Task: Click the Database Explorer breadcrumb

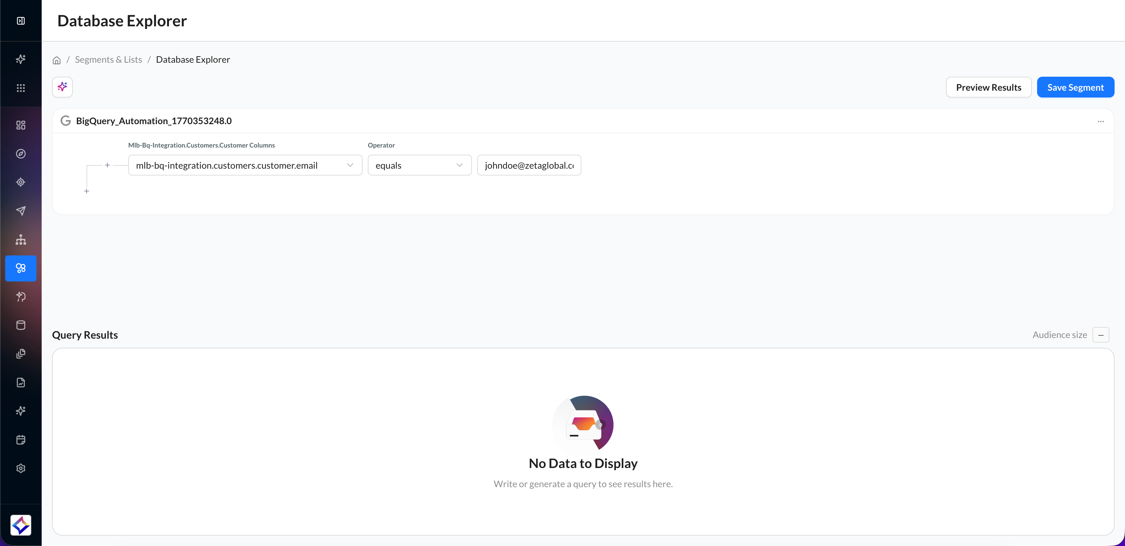Action: point(193,59)
